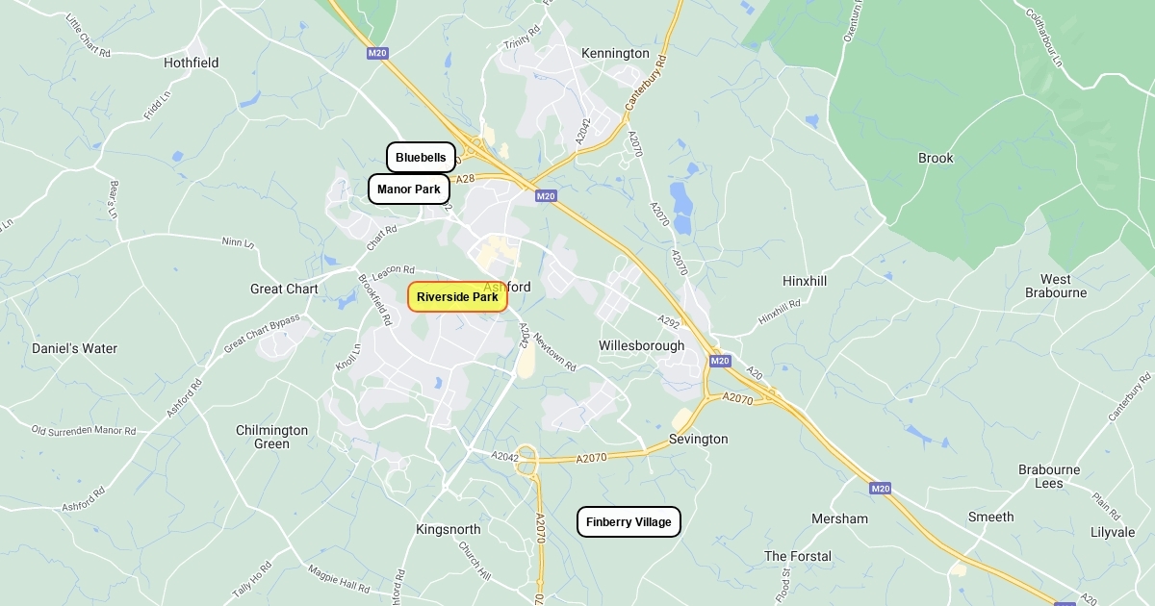Select the Chilmington Green label
The height and width of the screenshot is (606, 1155).
click(272, 437)
